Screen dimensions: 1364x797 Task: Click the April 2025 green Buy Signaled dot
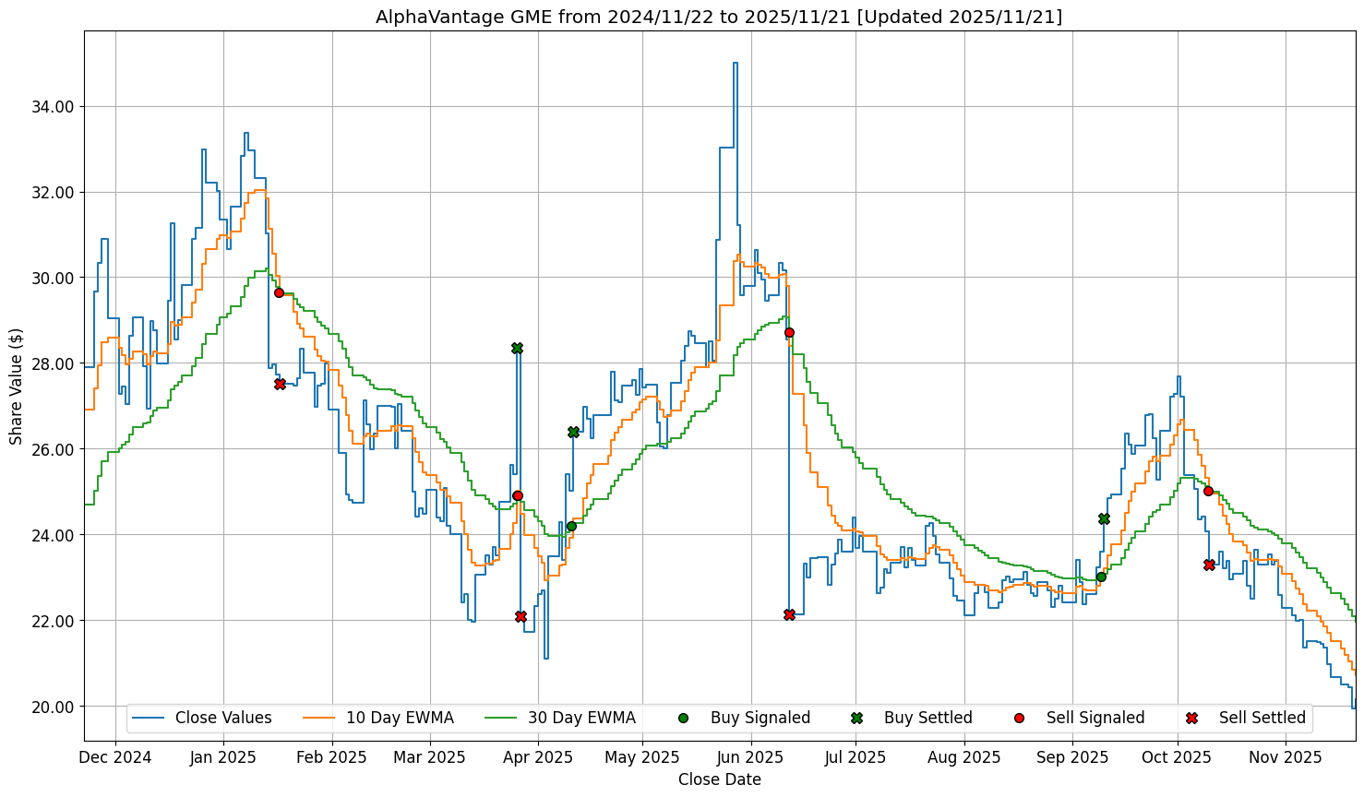(x=571, y=526)
